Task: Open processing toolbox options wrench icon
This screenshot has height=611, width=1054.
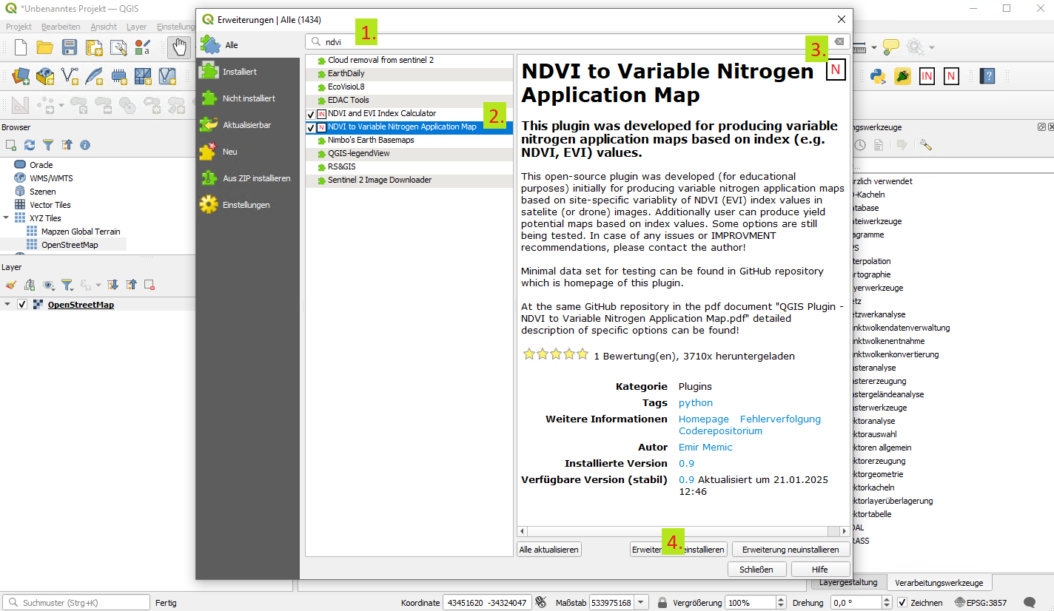Action: click(x=925, y=145)
